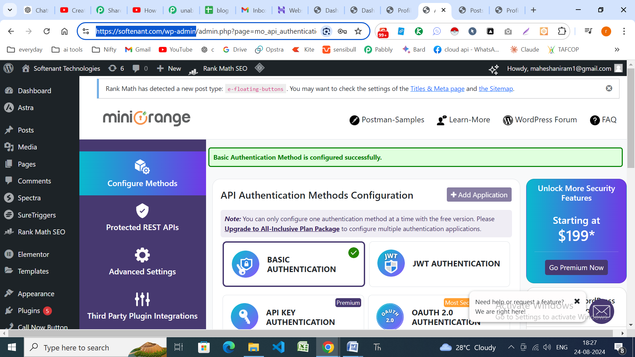
Task: Click the miniOrange logo
Action: (x=147, y=118)
